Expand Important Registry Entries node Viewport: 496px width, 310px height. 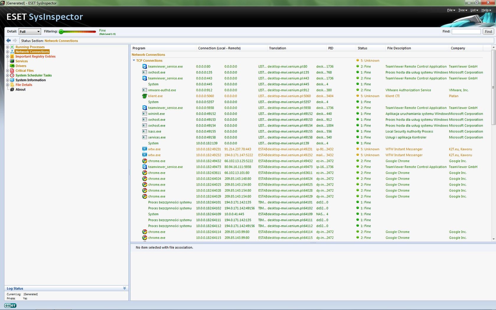point(7,56)
